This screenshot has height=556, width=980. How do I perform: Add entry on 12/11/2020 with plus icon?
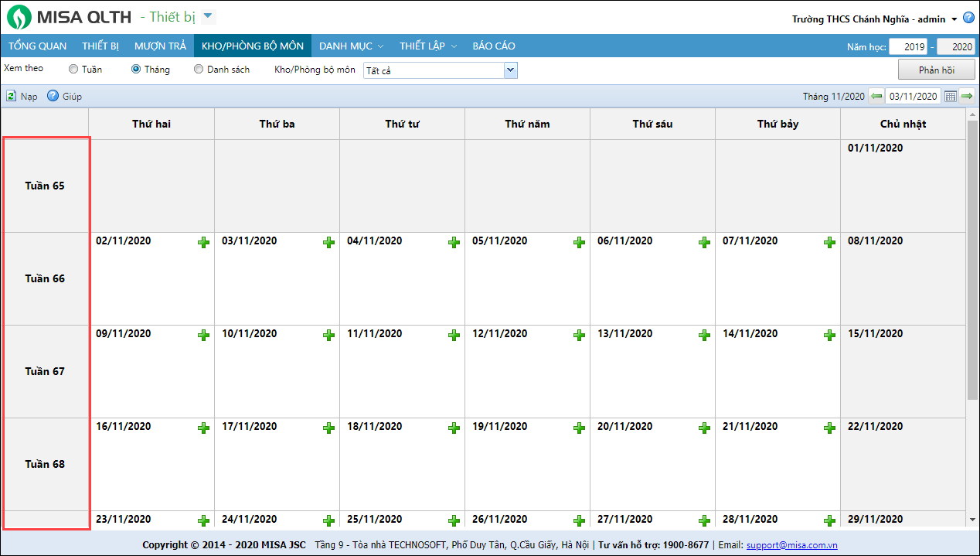tap(579, 335)
